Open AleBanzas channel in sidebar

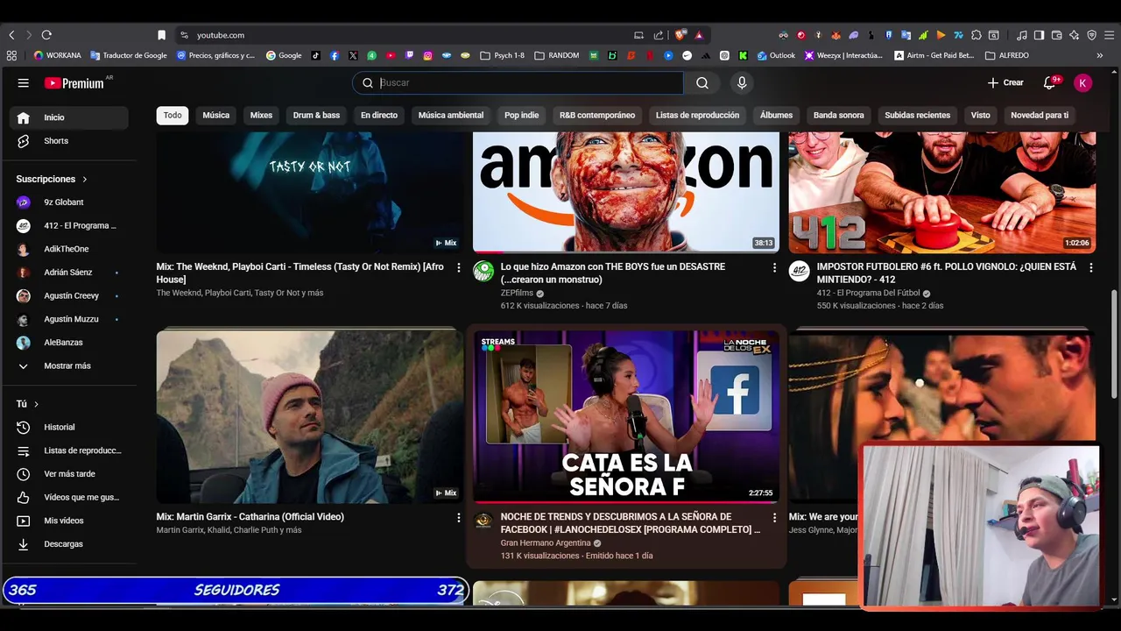[x=68, y=343]
